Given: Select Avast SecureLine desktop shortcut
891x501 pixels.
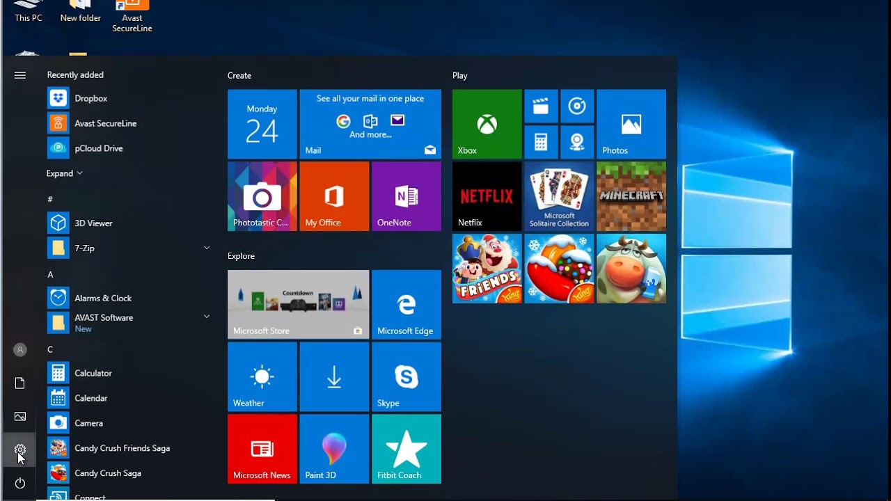Looking at the screenshot, I should tap(132, 17).
